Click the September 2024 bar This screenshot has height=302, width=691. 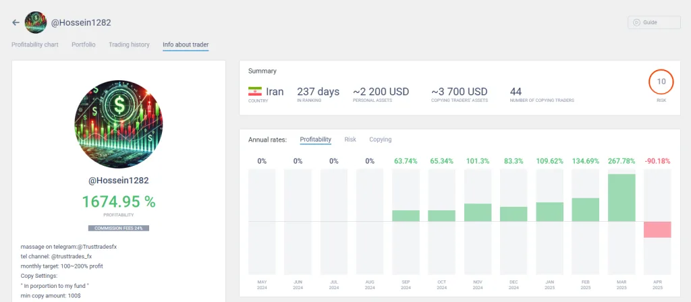[406, 216]
